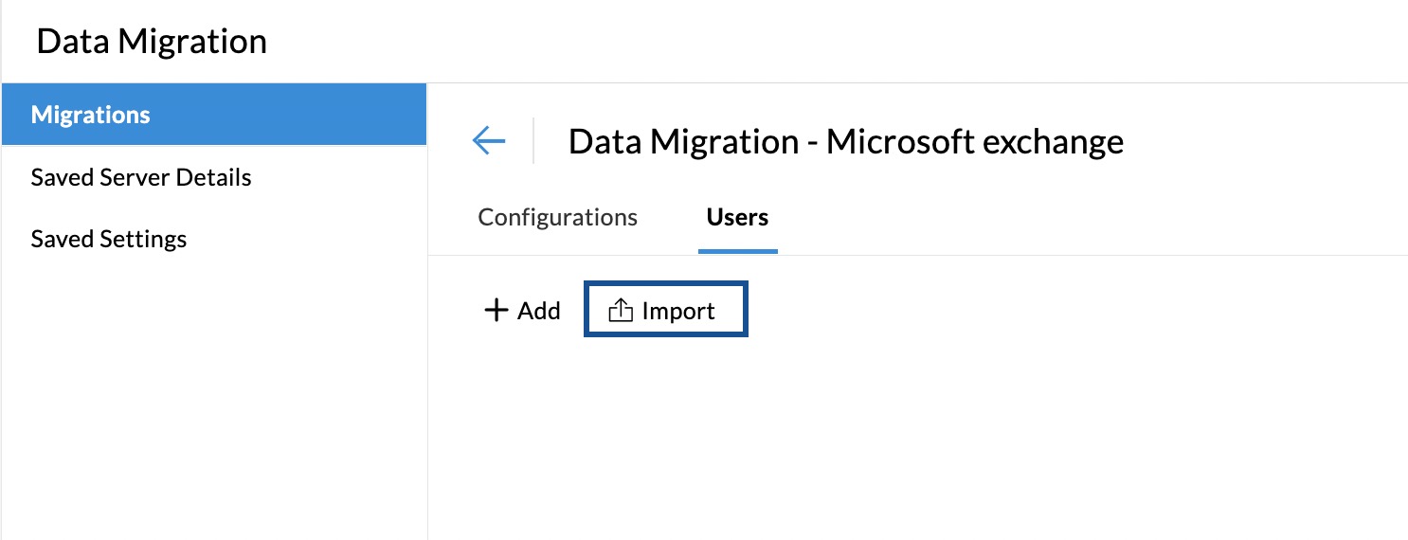Switch to the Configurations tab

(x=557, y=217)
